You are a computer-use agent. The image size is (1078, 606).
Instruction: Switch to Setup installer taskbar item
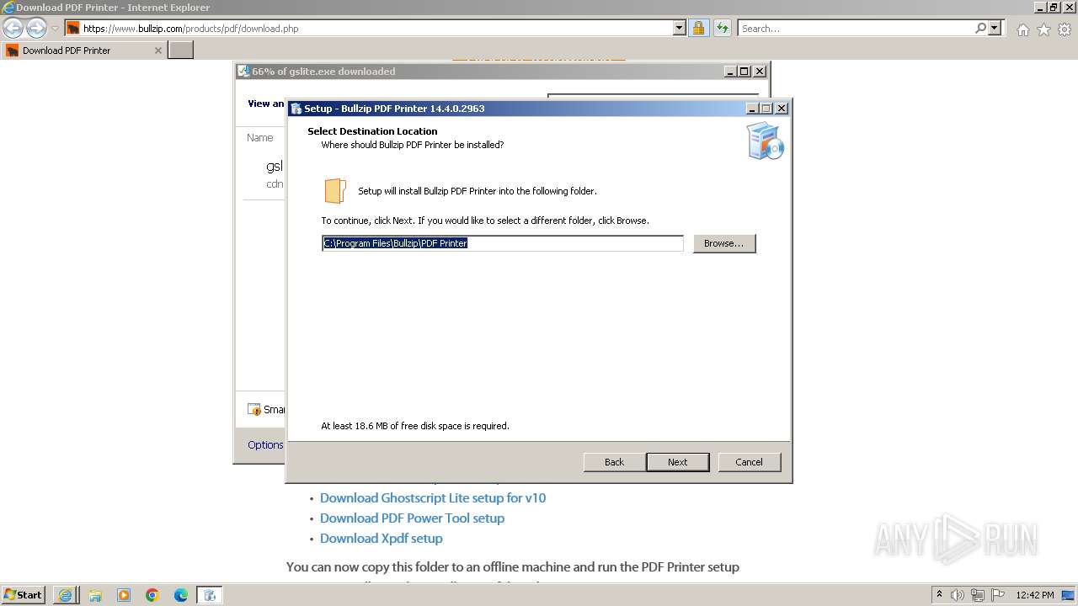[x=210, y=595]
